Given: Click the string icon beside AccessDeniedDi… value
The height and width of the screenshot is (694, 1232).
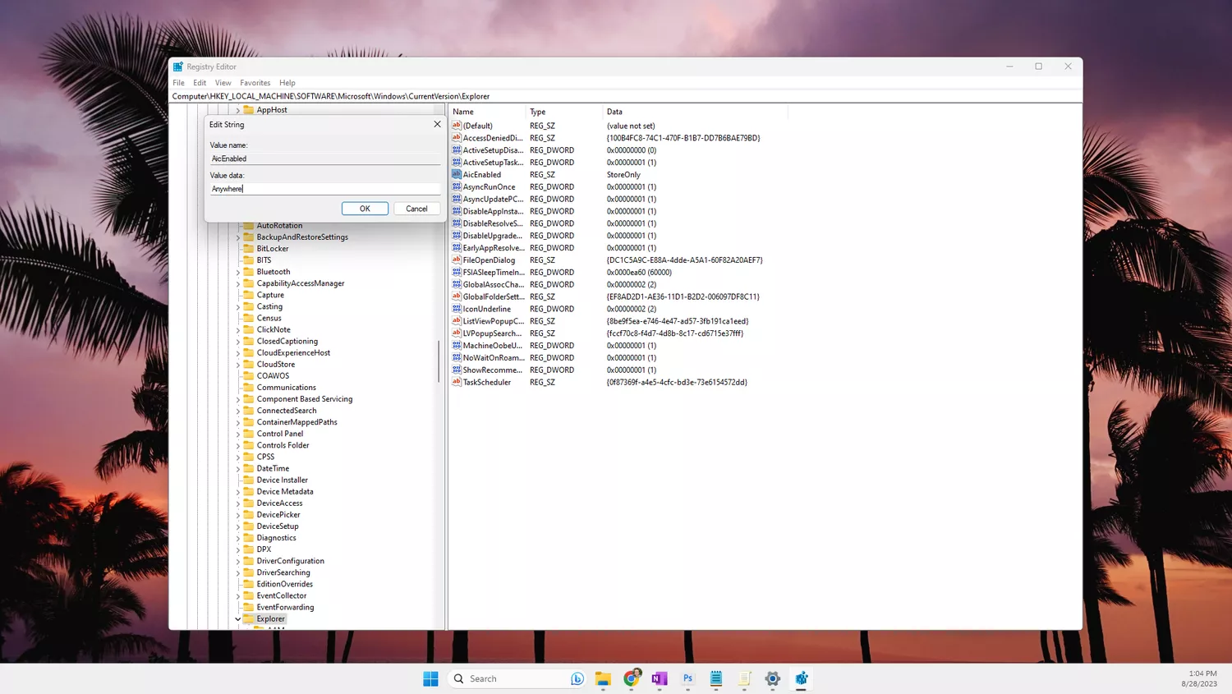Looking at the screenshot, I should [x=457, y=138].
